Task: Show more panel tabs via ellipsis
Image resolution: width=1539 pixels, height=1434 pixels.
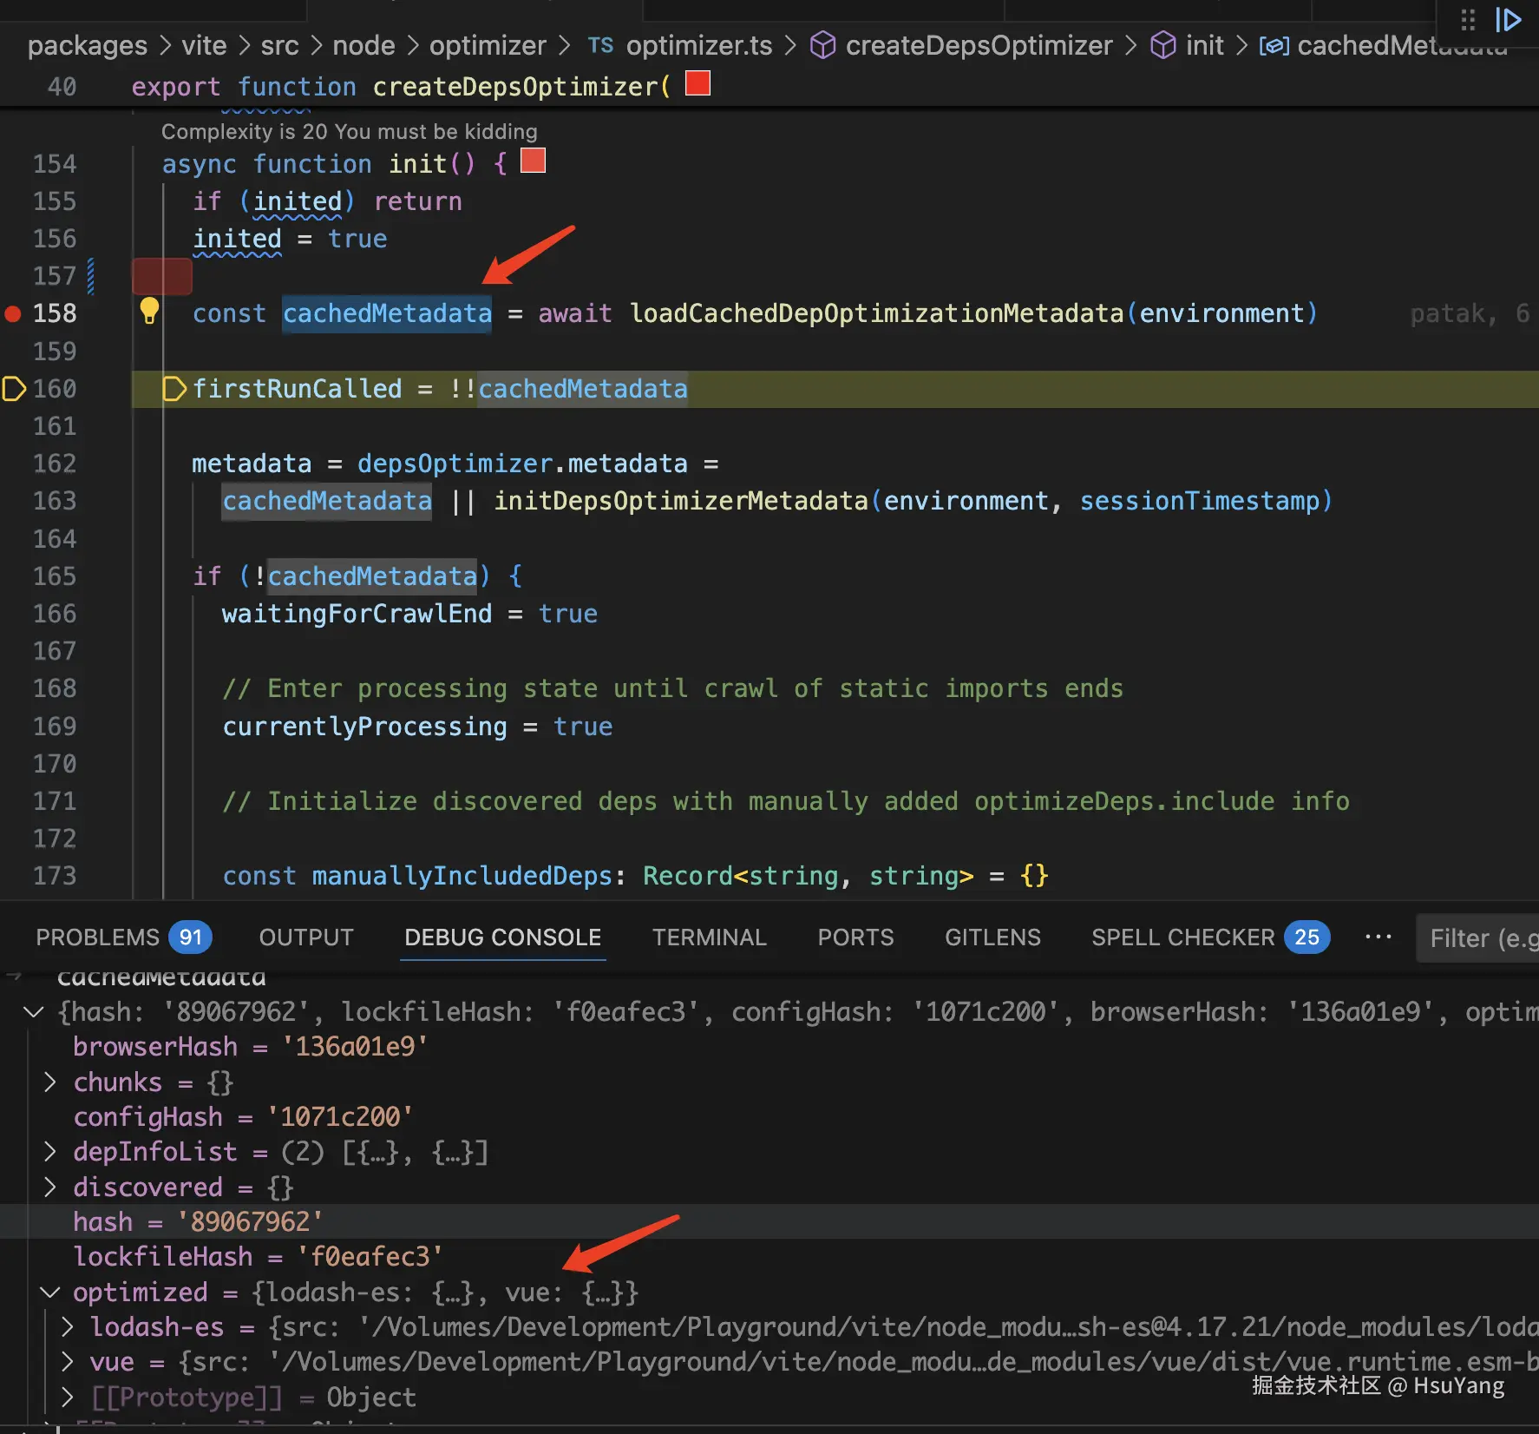Action: pyautogui.click(x=1378, y=937)
